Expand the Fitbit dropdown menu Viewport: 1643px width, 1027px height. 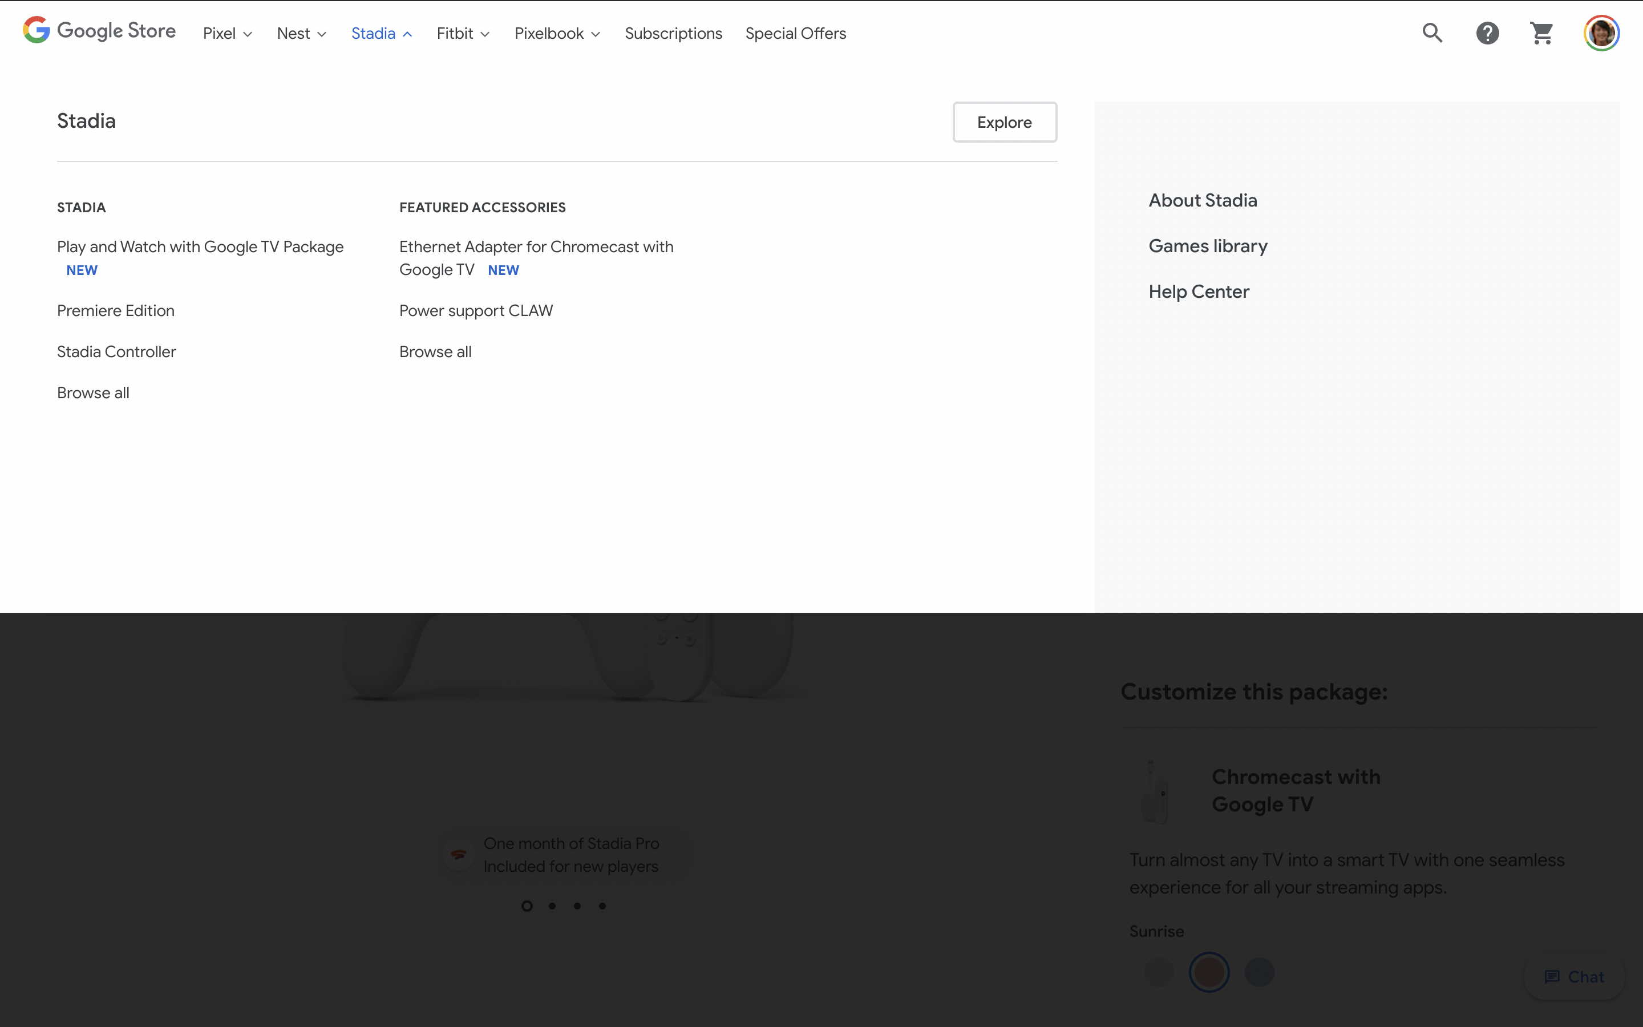463,33
